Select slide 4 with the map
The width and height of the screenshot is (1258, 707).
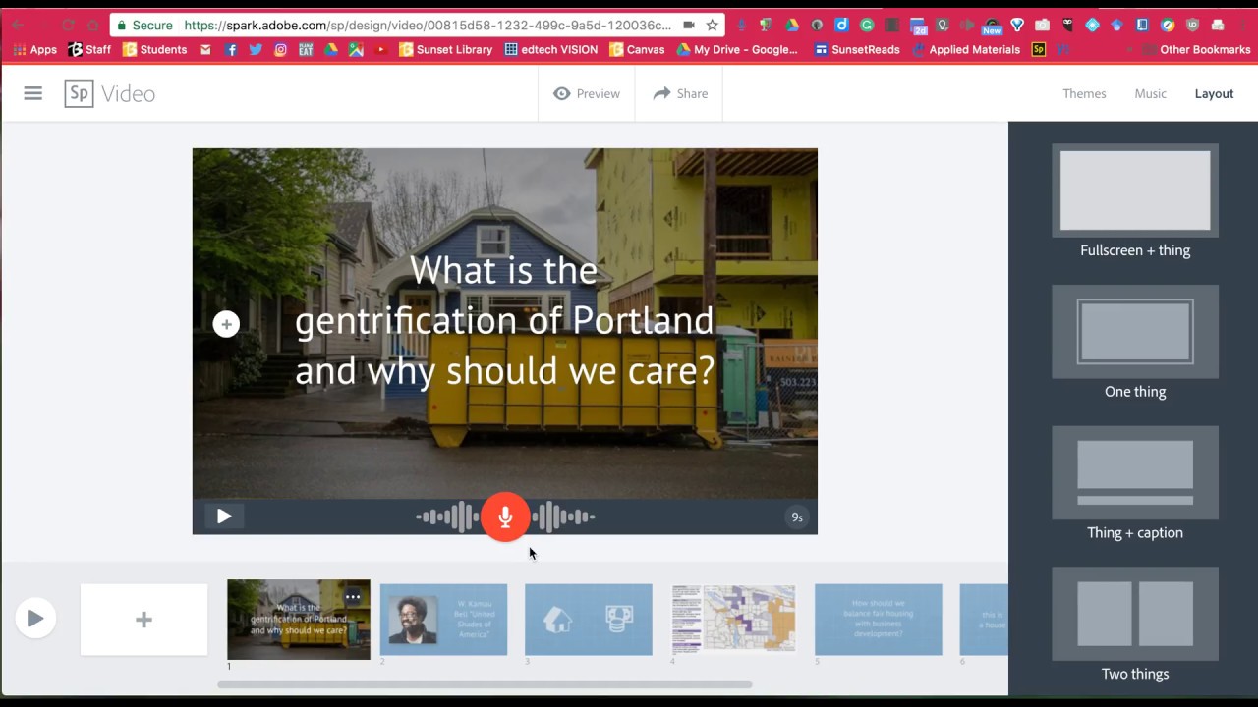click(733, 620)
